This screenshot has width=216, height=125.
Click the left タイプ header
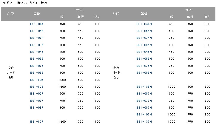click(11, 13)
